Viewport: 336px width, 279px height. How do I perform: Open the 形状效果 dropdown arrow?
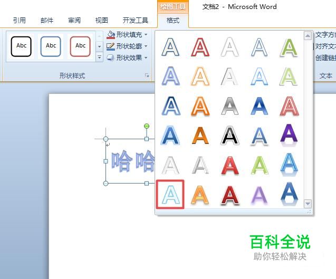pos(146,57)
